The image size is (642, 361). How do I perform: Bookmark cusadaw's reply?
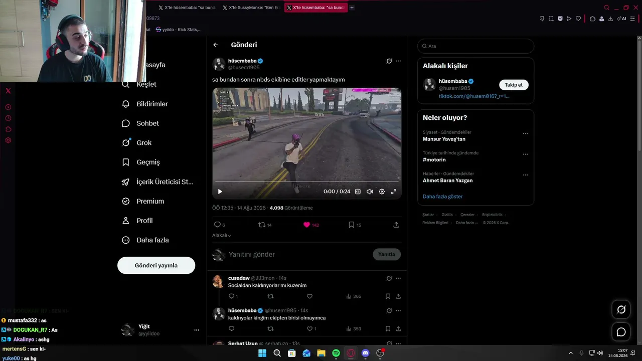tap(388, 296)
